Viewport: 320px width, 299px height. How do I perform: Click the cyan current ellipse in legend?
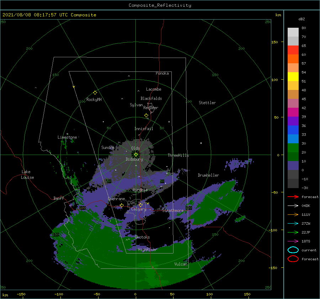pyautogui.click(x=293, y=250)
